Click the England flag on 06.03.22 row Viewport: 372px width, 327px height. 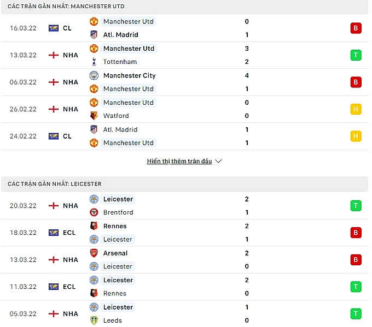click(53, 82)
